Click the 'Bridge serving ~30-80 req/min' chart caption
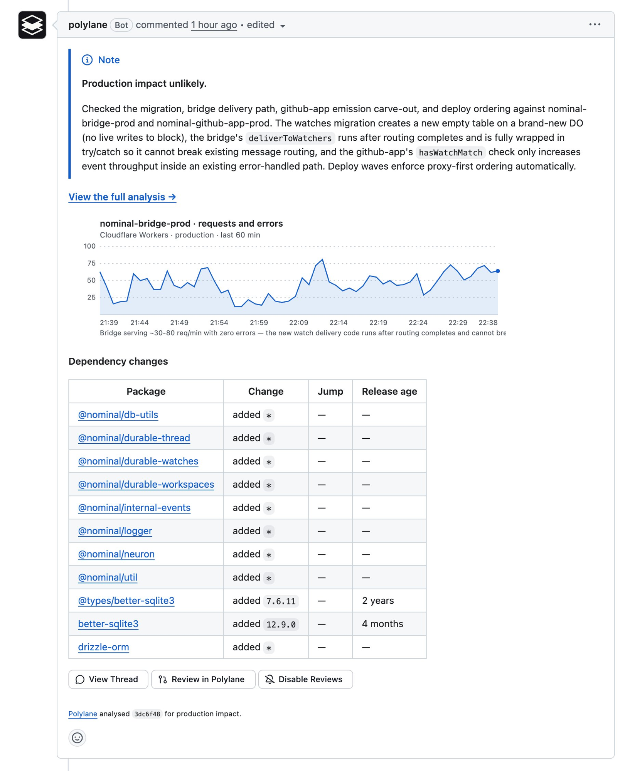Viewport: 625px width, 771px height. (303, 333)
